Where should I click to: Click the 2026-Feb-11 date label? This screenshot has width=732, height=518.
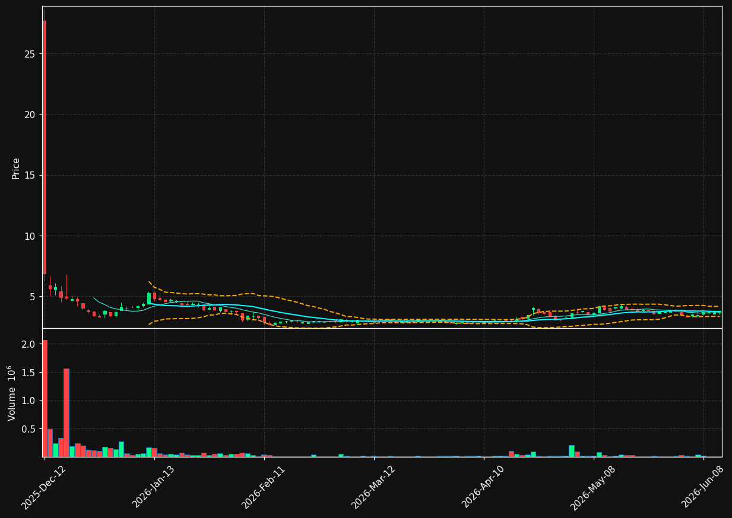point(263,487)
